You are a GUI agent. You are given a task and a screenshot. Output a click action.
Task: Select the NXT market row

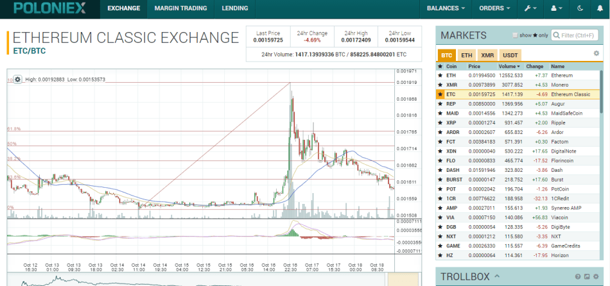pyautogui.click(x=518, y=236)
